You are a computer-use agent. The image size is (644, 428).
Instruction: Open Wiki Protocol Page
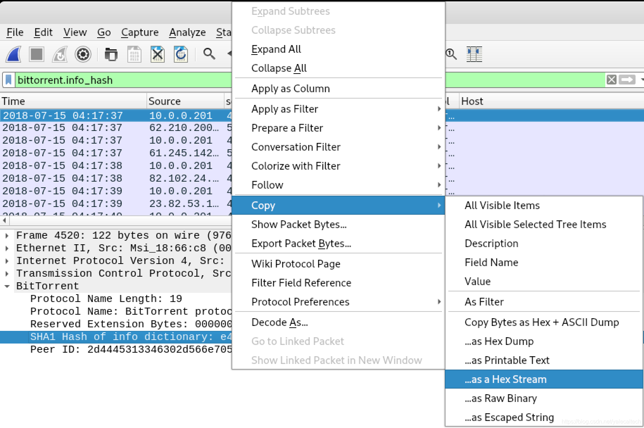pyautogui.click(x=338, y=264)
